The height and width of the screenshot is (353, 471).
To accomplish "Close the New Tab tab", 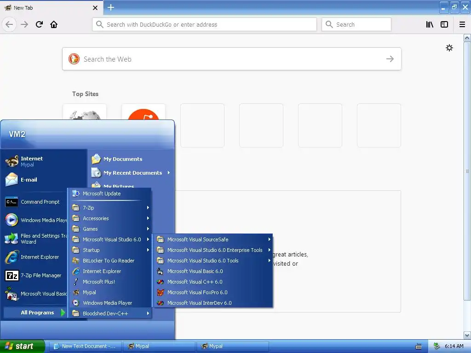I will [x=95, y=8].
